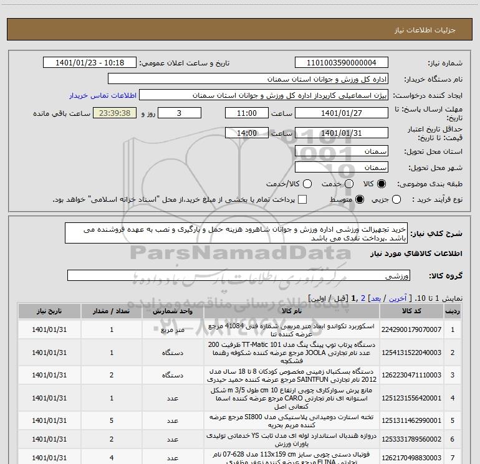Go to بعد page link
The width and height of the screenshot is (480, 464).
click(376, 298)
